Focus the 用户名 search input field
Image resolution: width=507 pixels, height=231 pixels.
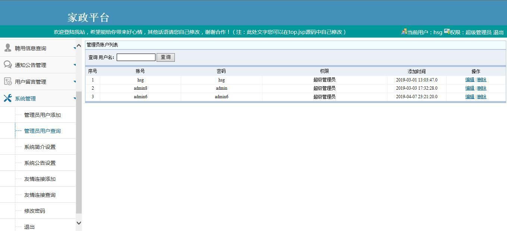(x=136, y=57)
